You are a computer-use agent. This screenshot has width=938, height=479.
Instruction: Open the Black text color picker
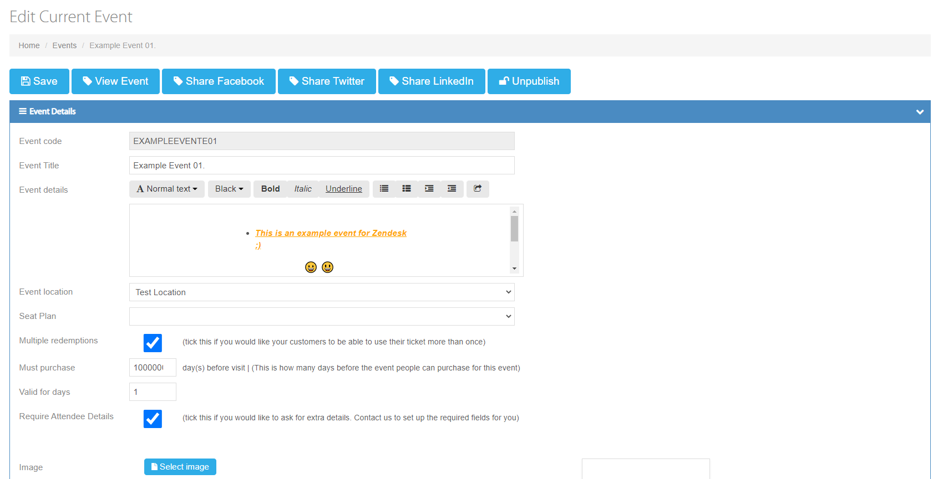tap(229, 189)
